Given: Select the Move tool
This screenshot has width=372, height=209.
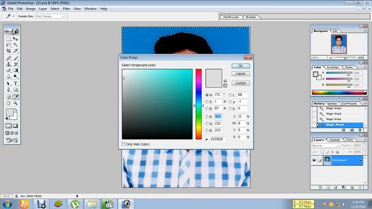Looking at the screenshot, I should [16, 39].
